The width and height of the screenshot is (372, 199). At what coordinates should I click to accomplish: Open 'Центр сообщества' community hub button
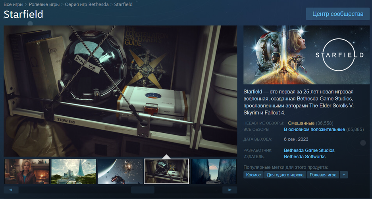[338, 14]
